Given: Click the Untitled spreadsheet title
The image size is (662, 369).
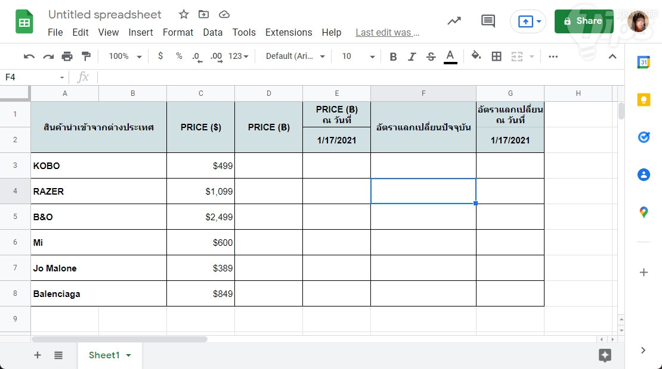Looking at the screenshot, I should click(x=105, y=14).
